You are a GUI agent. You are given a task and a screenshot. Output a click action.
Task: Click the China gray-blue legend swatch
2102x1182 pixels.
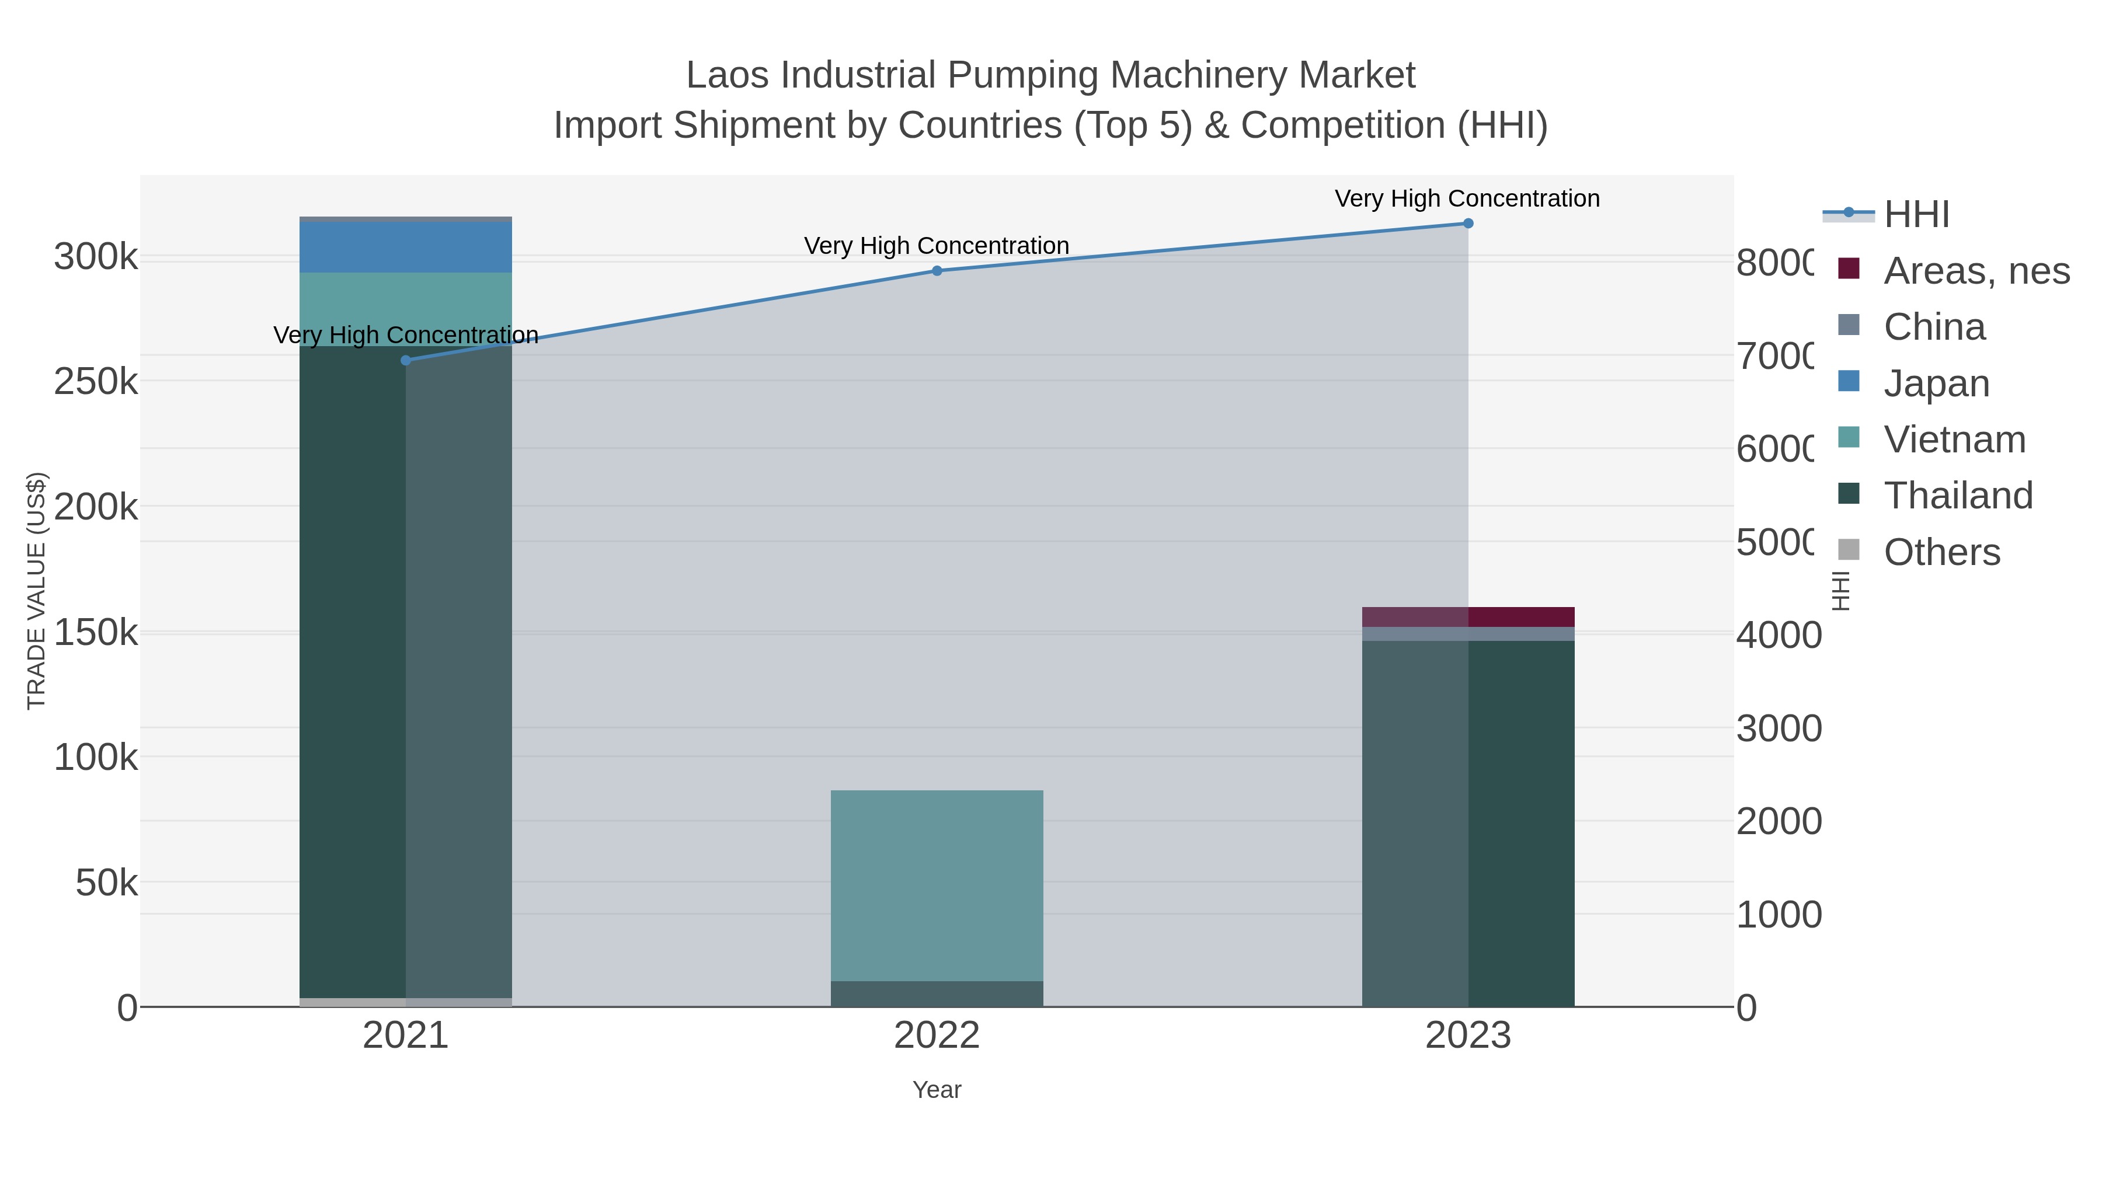point(1848,325)
